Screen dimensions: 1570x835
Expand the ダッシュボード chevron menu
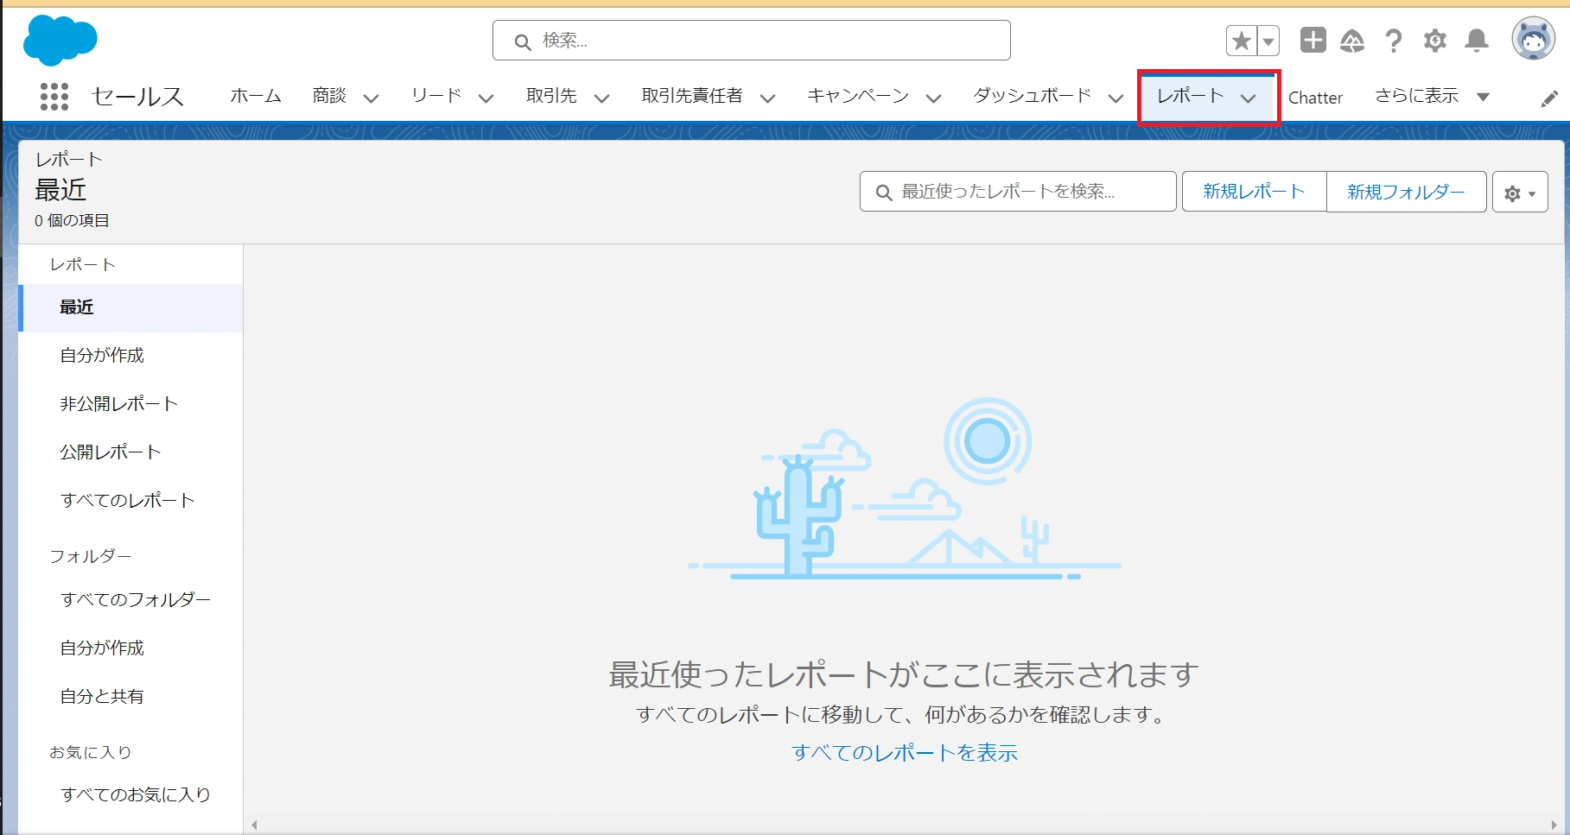pos(1116,98)
